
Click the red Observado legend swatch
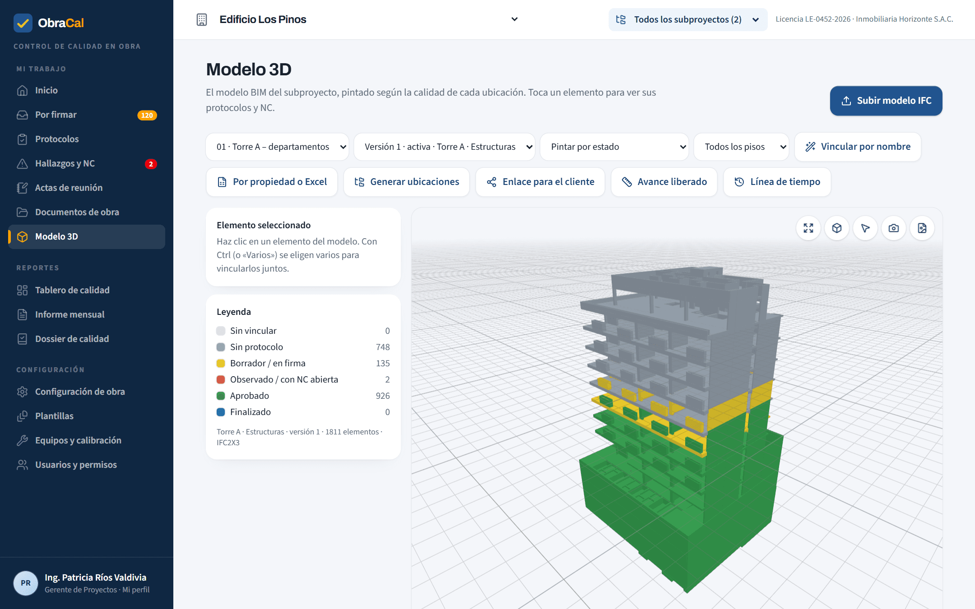pyautogui.click(x=221, y=379)
